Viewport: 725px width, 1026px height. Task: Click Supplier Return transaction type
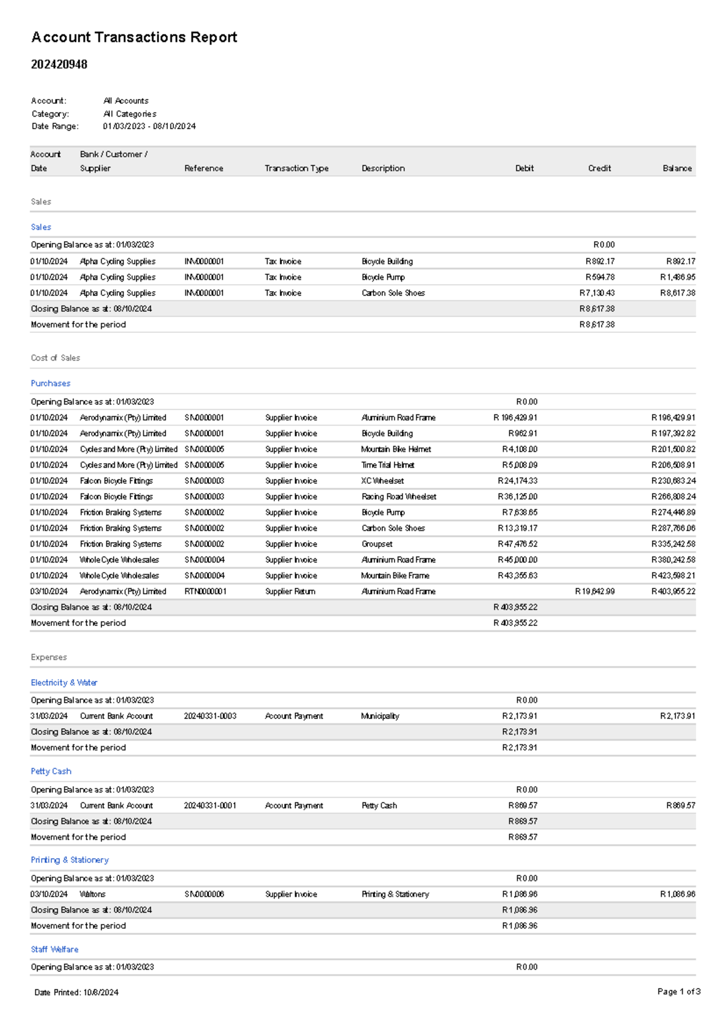point(290,592)
